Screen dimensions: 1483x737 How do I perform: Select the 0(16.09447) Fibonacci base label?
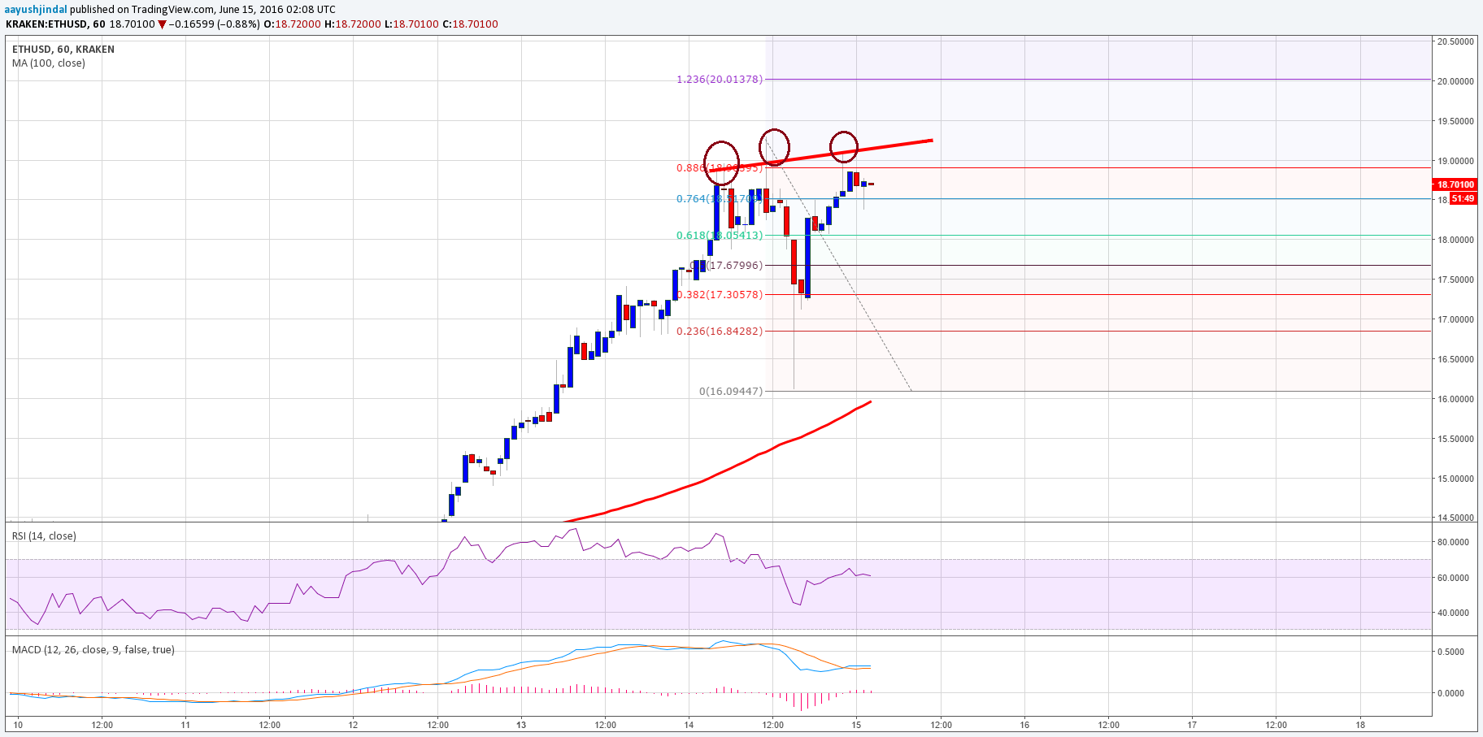[x=731, y=392]
